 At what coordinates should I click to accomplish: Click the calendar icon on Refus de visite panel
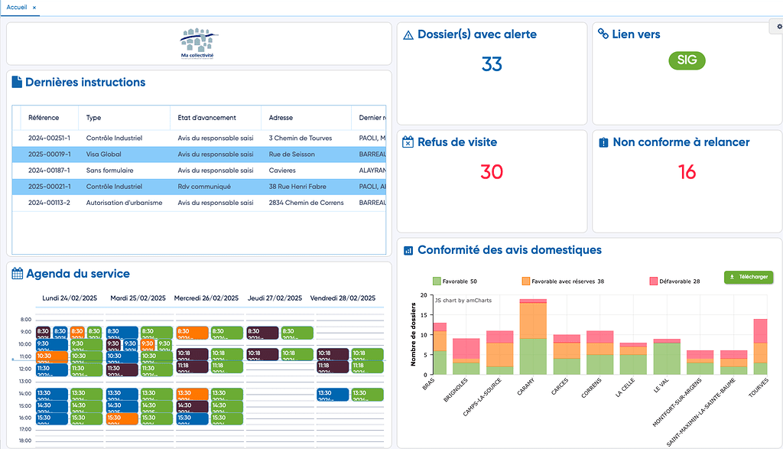click(x=408, y=142)
